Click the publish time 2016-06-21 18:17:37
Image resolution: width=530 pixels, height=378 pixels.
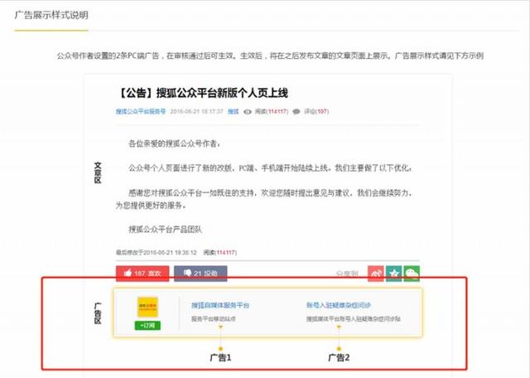click(196, 112)
